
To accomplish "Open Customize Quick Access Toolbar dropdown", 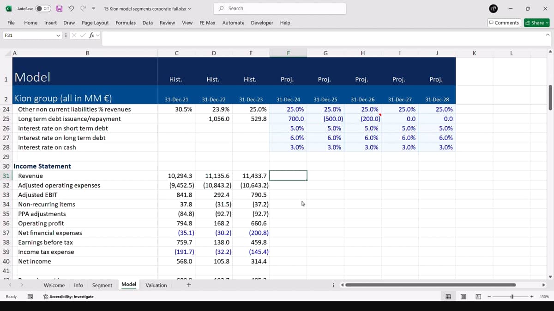I will click(x=94, y=8).
